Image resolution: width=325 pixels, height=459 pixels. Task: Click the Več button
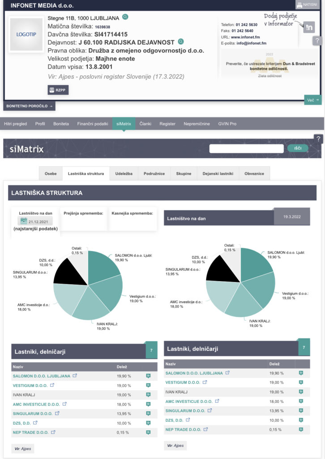tap(313, 100)
